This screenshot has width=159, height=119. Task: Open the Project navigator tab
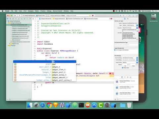[x=8, y=19]
